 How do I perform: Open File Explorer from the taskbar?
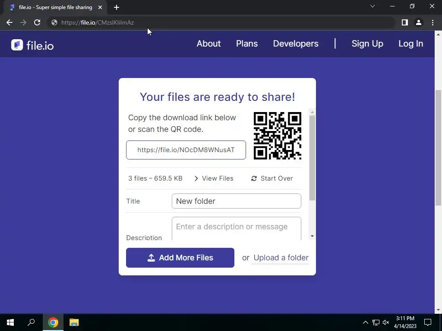click(x=74, y=322)
